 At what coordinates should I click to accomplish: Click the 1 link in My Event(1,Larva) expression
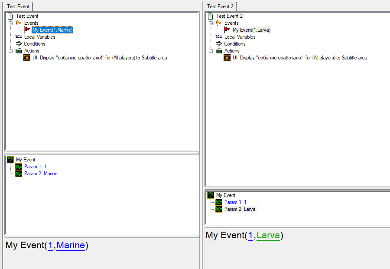(250, 235)
